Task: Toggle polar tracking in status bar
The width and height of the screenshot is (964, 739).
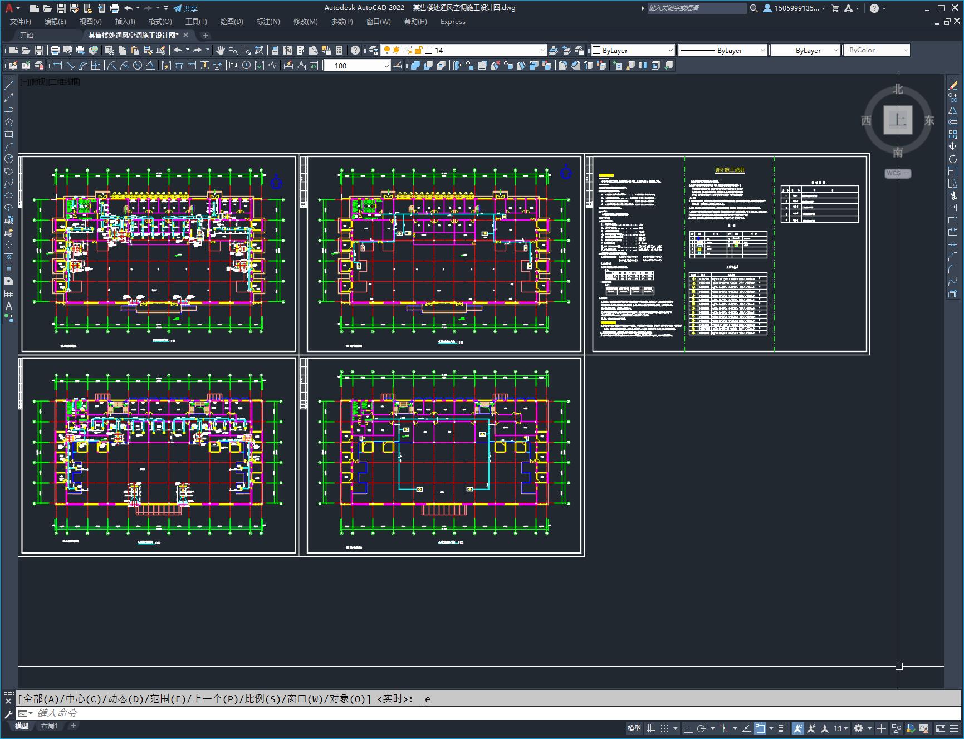Action: point(702,728)
